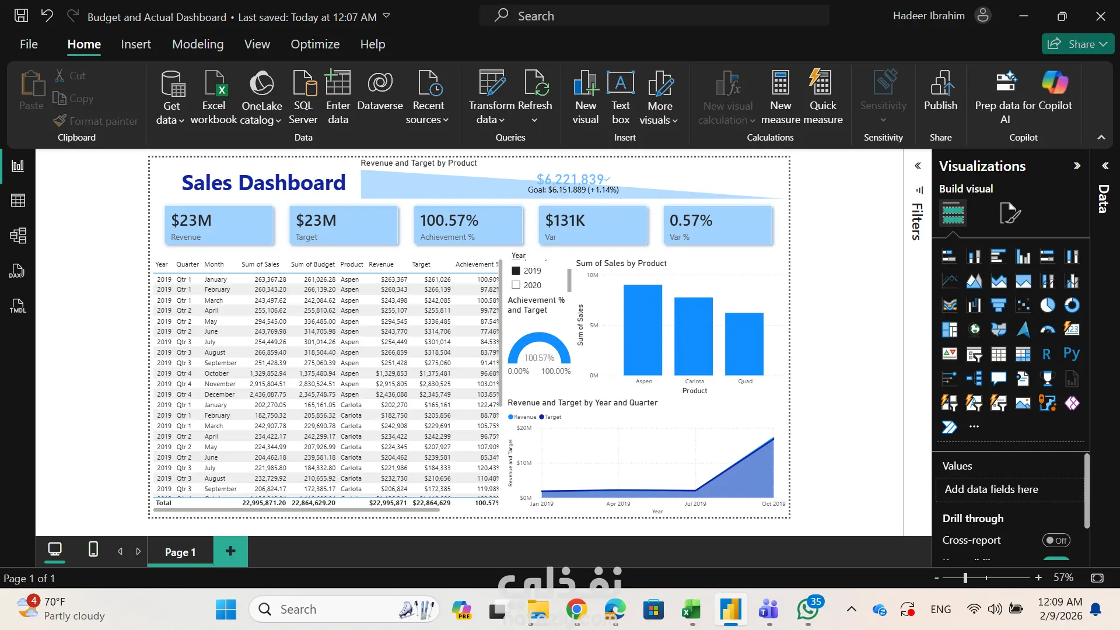Select the R script visual icon
The height and width of the screenshot is (630, 1120).
[x=1046, y=353]
